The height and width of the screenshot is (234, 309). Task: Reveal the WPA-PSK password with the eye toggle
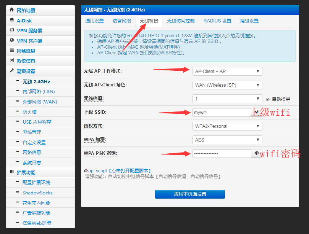[x=256, y=153]
